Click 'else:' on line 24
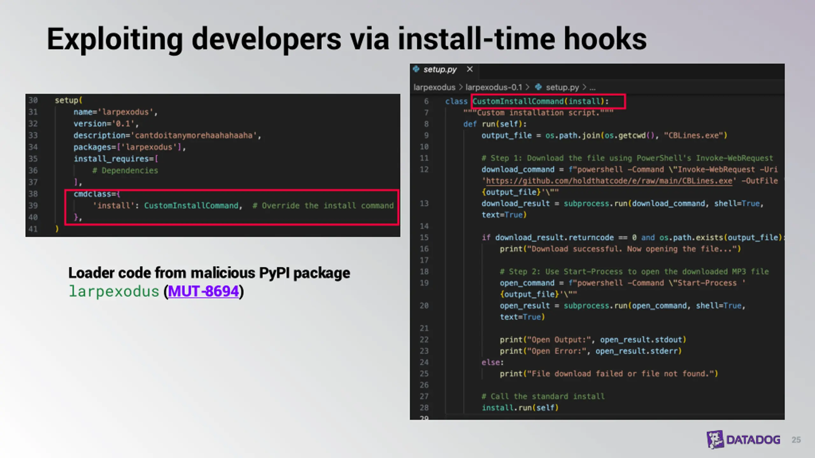Image resolution: width=815 pixels, height=458 pixels. [x=493, y=362]
